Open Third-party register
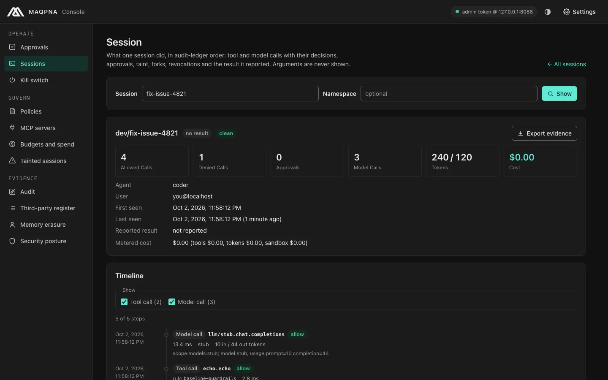Viewport: 608px width, 380px height. click(46, 208)
